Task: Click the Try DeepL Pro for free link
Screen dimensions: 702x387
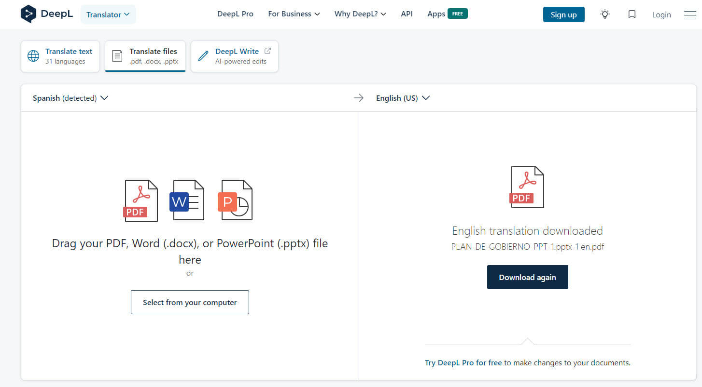Action: (x=463, y=362)
